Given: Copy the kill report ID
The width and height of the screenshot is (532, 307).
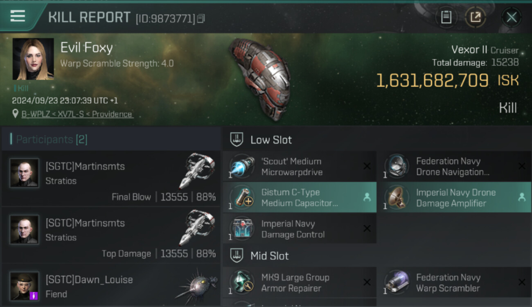Looking at the screenshot, I should [x=201, y=18].
